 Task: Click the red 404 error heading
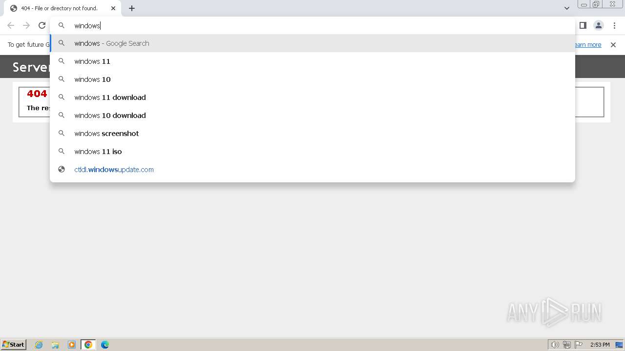37,94
